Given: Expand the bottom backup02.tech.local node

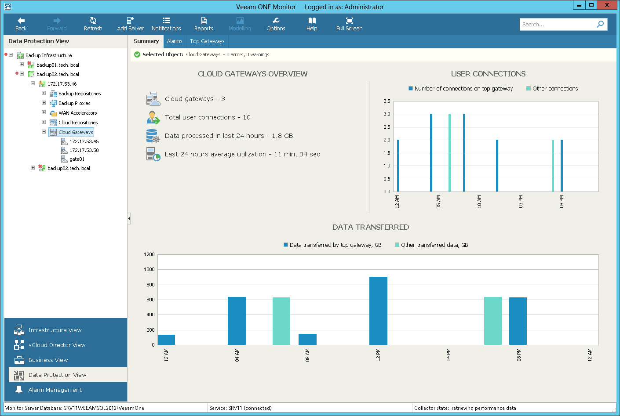Looking at the screenshot, I should [x=33, y=168].
